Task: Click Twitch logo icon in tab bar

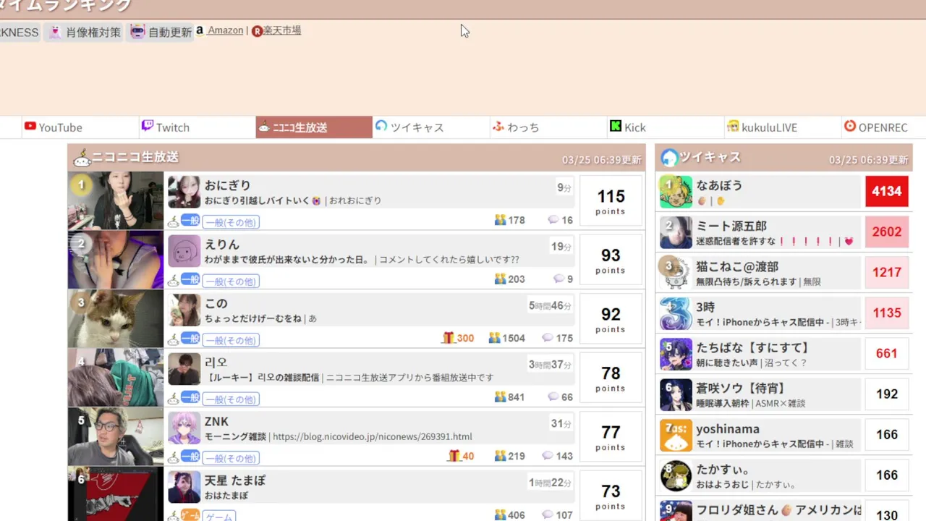Action: click(148, 126)
